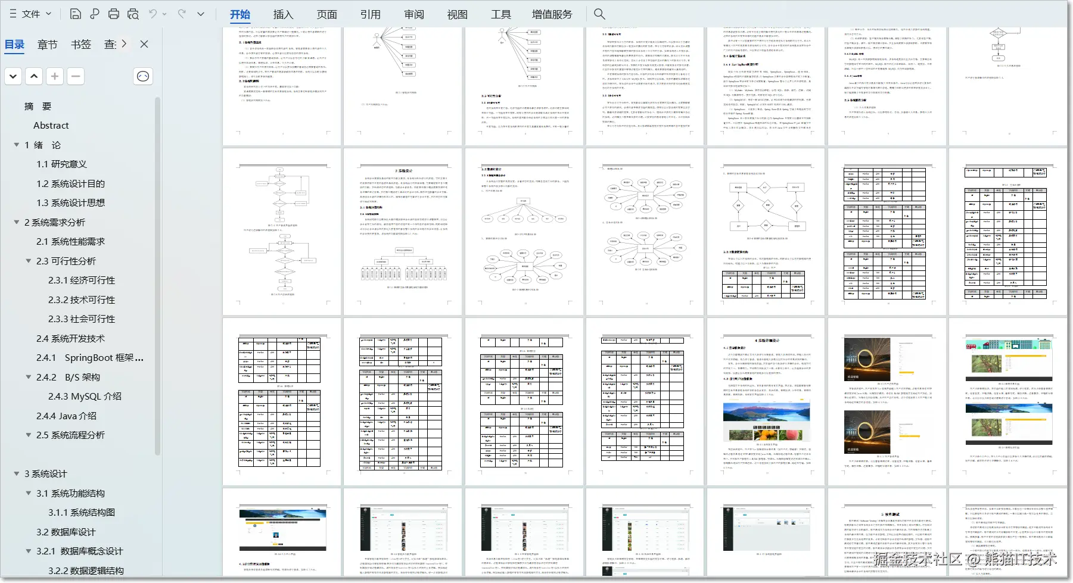The image size is (1073, 583).
Task: Collapse the 1 绪论 outline node
Action: click(x=17, y=145)
